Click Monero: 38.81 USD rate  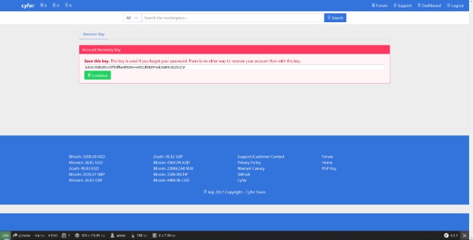[86, 163]
